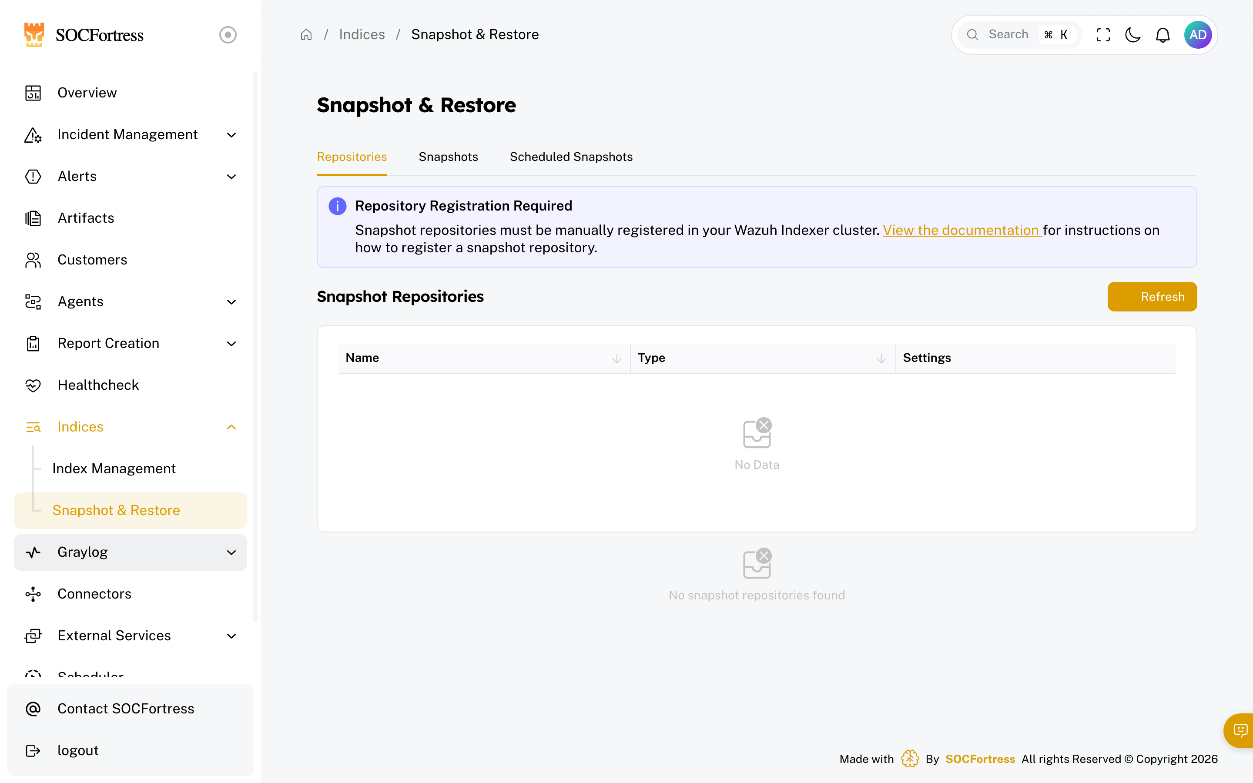Toggle fullscreen mode icon
The image size is (1253, 783).
[x=1103, y=35]
